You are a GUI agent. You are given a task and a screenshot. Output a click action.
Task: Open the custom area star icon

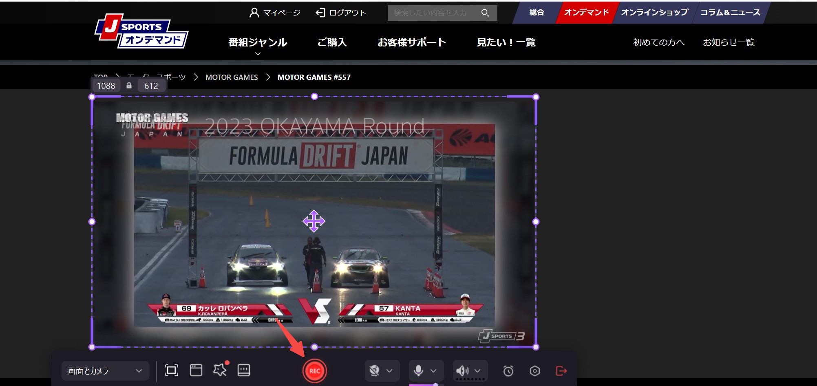[220, 370]
